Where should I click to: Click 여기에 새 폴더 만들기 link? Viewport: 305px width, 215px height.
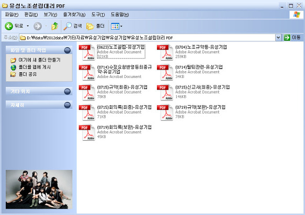pyautogui.click(x=39, y=60)
